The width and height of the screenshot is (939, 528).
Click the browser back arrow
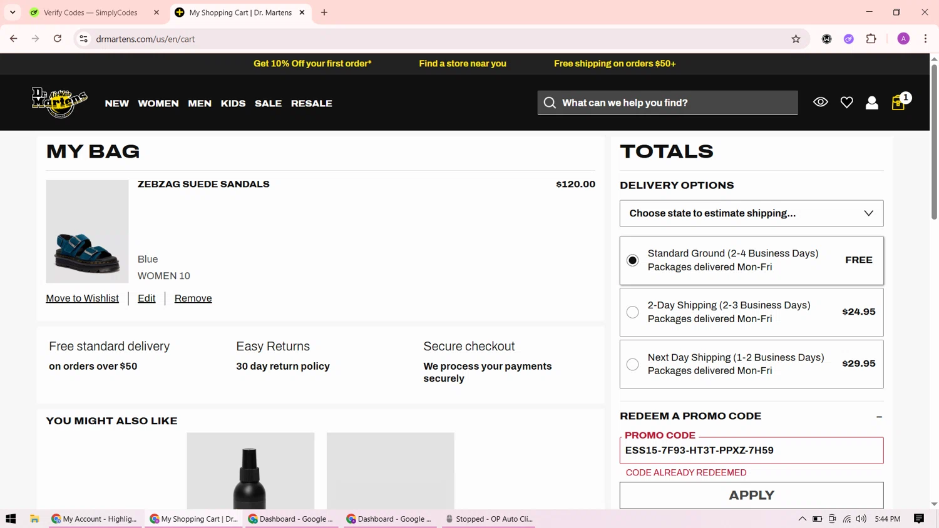pyautogui.click(x=13, y=39)
